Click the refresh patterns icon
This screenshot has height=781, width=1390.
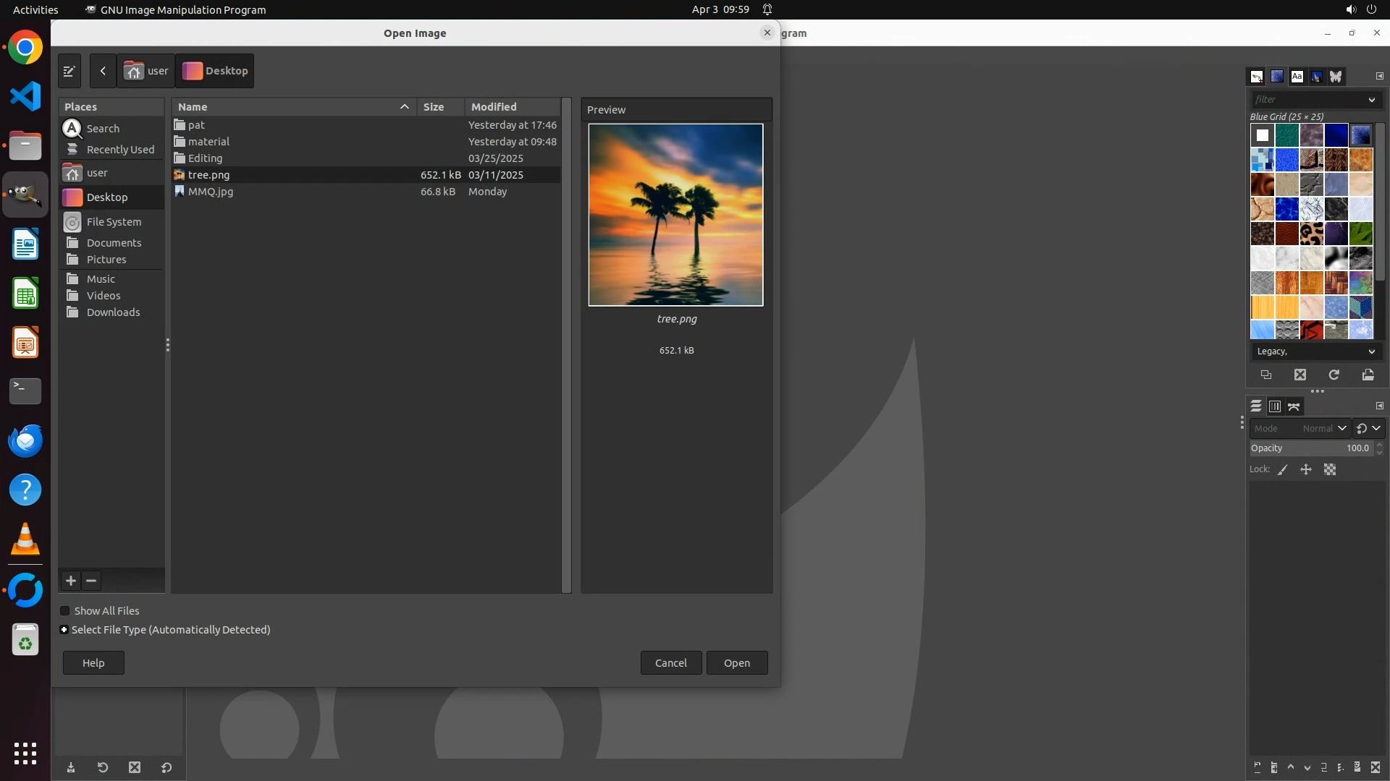tap(1334, 375)
